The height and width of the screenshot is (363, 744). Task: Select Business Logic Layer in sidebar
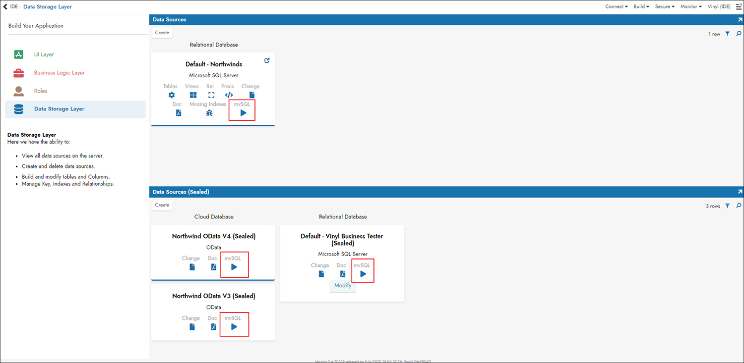pos(59,73)
